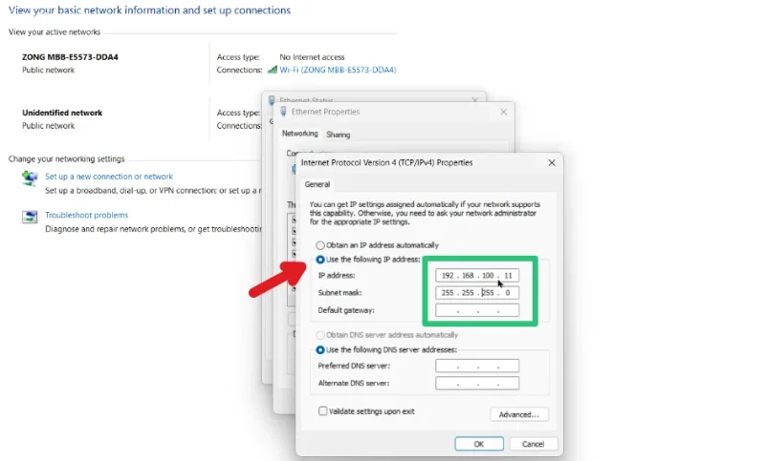Viewport: 765px width, 461px height.
Task: Enable Validate settings upon exit checkbox
Action: [323, 411]
